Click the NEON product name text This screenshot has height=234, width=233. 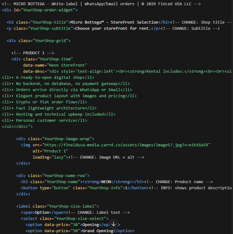(x=106, y=182)
